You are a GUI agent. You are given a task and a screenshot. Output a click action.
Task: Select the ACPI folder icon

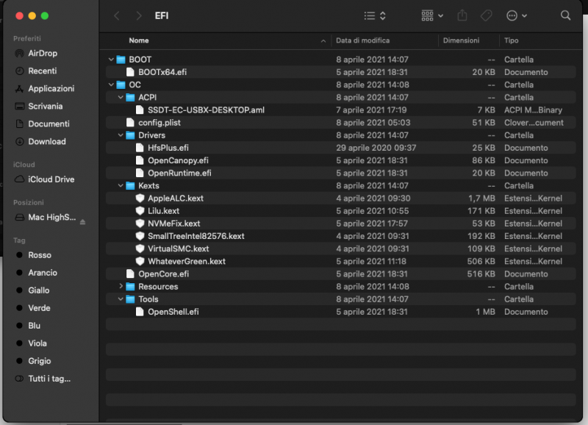click(130, 98)
